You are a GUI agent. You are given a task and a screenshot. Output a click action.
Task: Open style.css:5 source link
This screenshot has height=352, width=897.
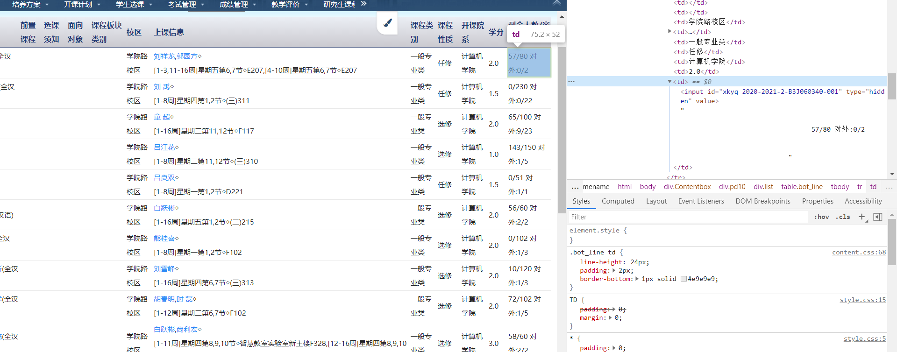[864, 339]
